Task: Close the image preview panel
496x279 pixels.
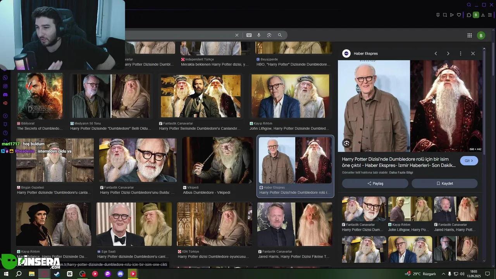Action: 473,53
